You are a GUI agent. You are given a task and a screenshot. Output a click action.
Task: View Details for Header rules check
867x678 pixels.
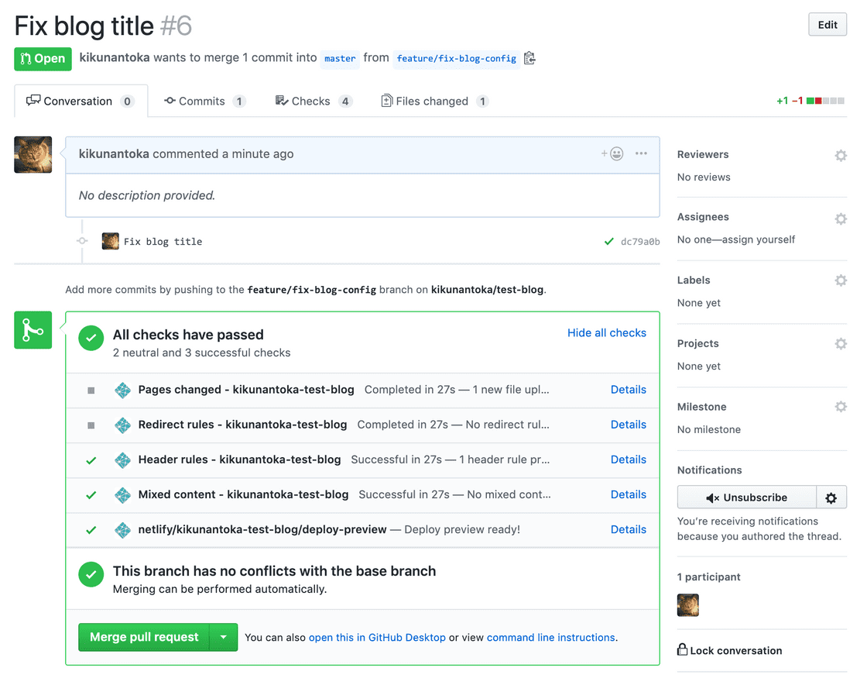(x=628, y=459)
